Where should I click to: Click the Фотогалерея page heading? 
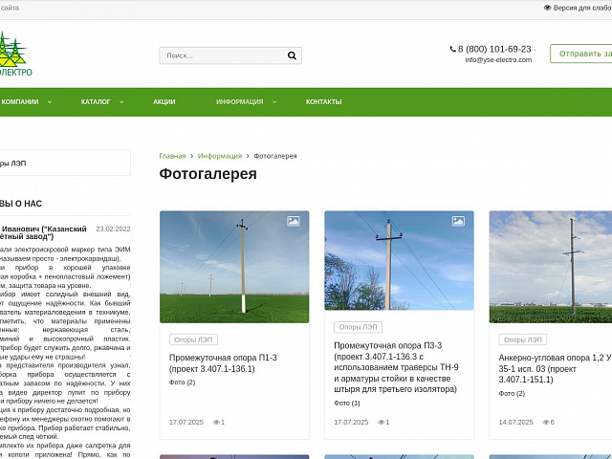(208, 174)
